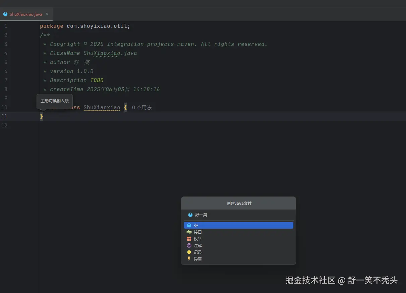Click the closing brace on line 11

42,116
